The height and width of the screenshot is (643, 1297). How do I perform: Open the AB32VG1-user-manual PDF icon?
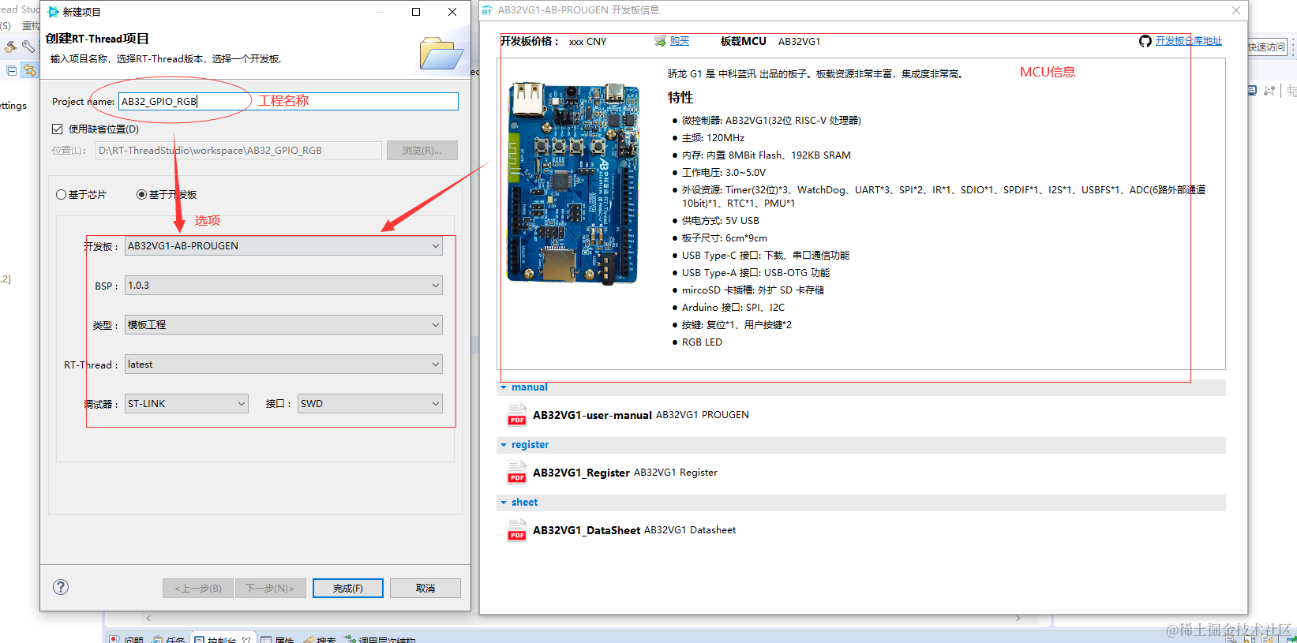[x=517, y=415]
